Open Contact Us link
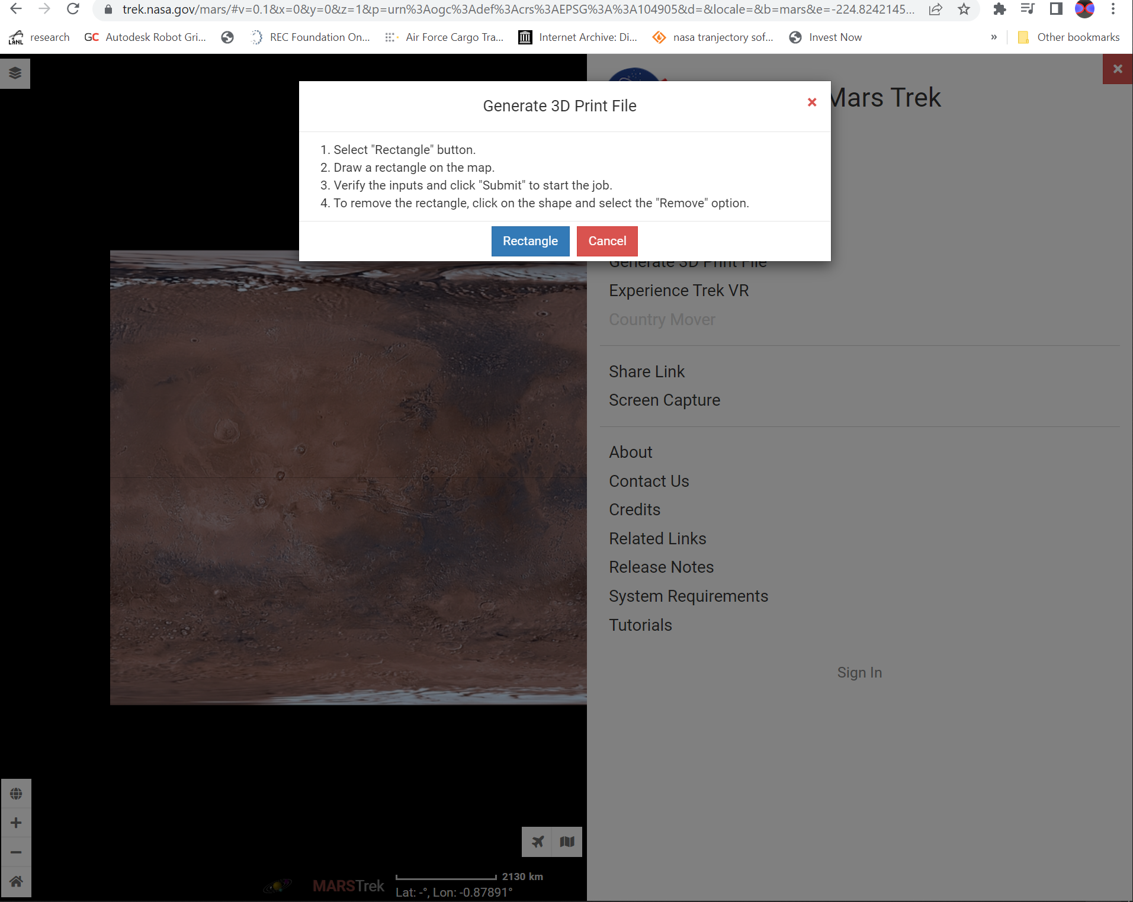1133x902 pixels. tap(649, 482)
